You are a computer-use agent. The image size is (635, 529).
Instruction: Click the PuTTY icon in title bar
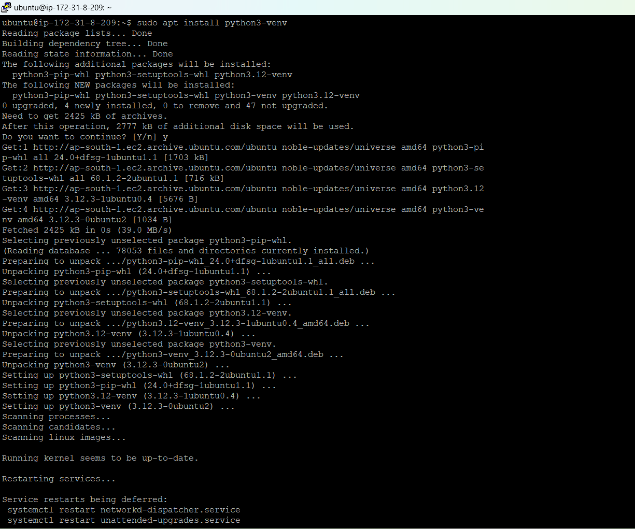6,7
